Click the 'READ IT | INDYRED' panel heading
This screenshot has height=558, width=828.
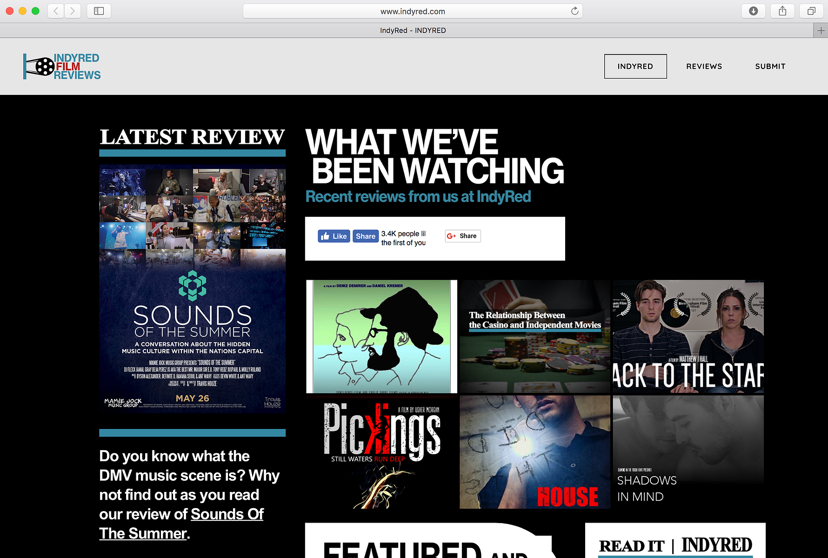(x=675, y=545)
